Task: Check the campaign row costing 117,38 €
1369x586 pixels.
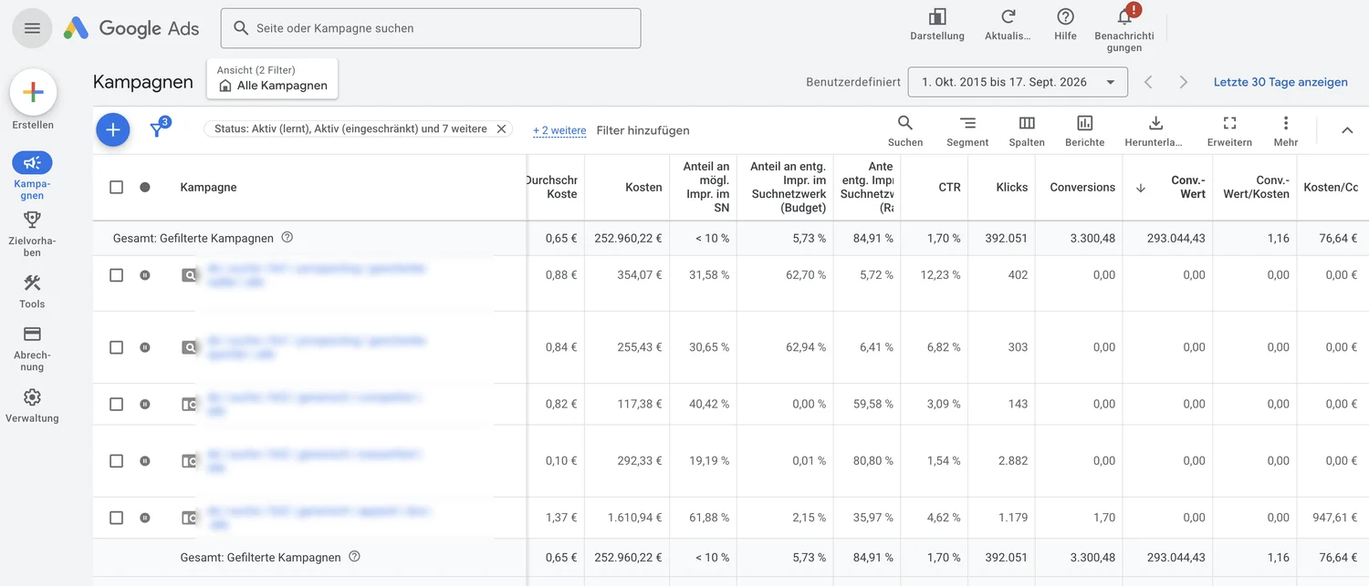Action: (x=116, y=404)
